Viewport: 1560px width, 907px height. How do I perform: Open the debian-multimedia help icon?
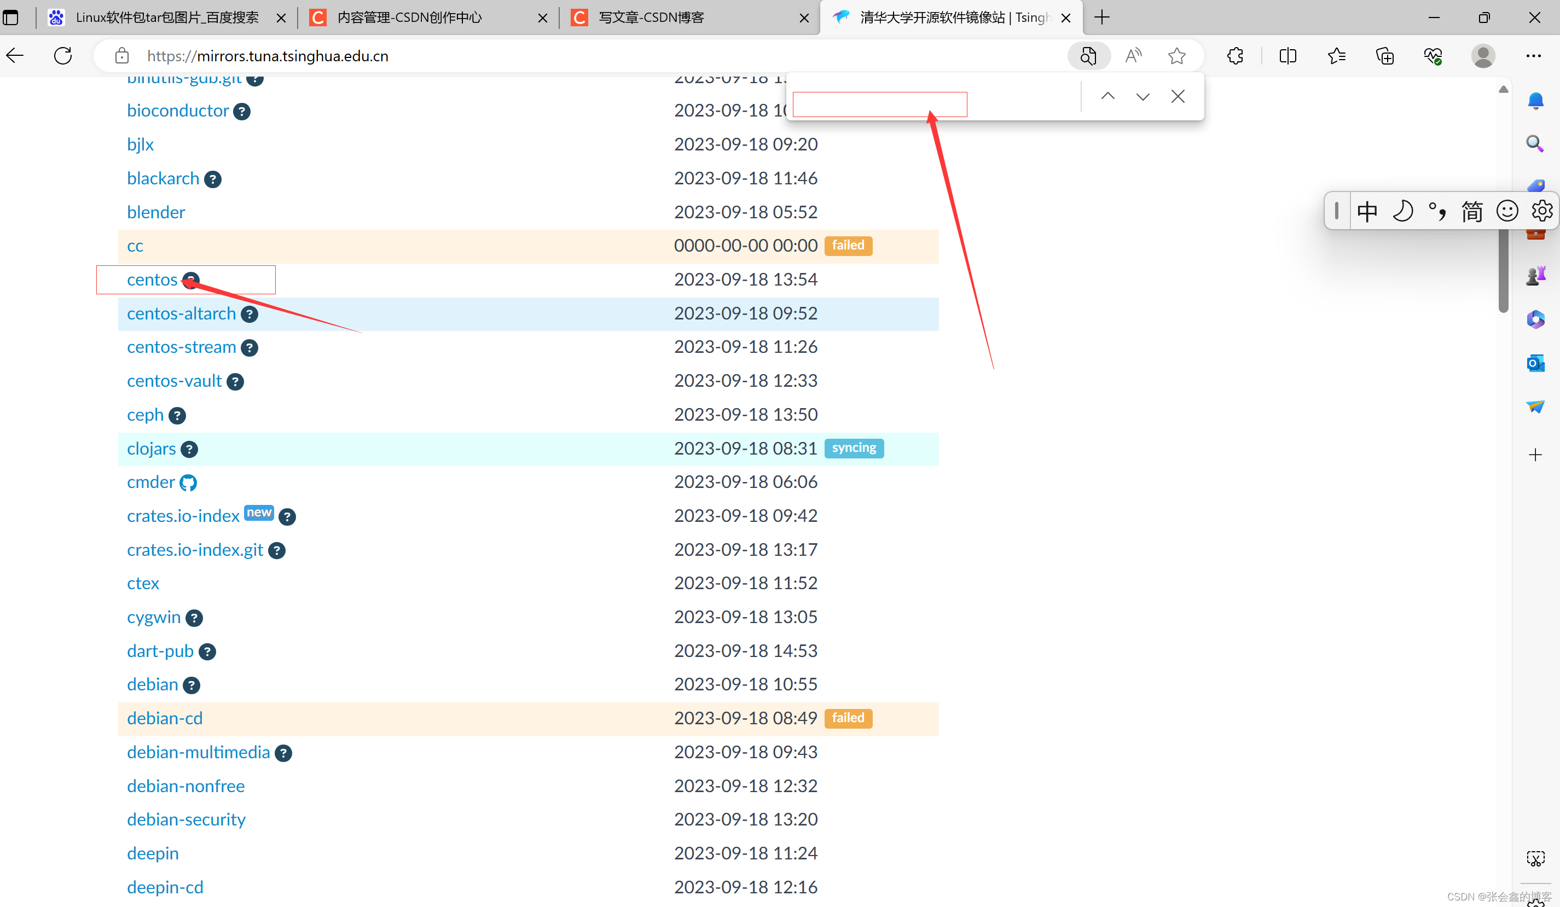[x=283, y=753]
